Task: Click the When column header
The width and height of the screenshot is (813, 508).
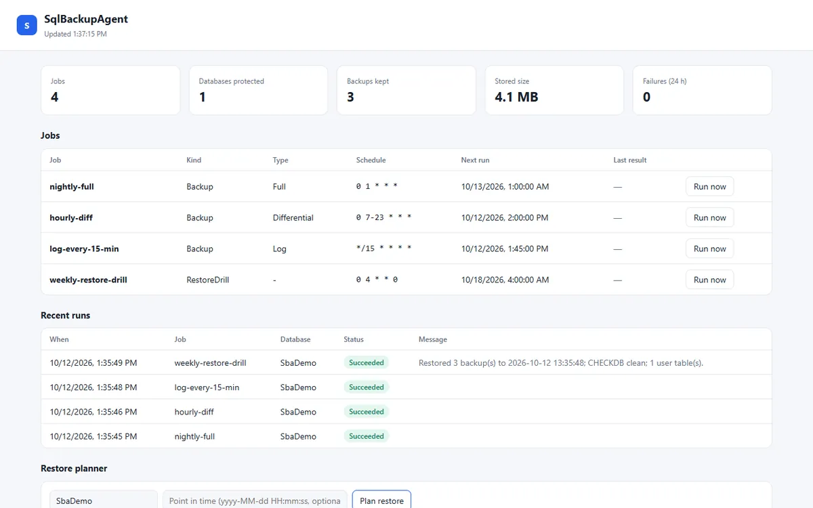Action: click(59, 339)
